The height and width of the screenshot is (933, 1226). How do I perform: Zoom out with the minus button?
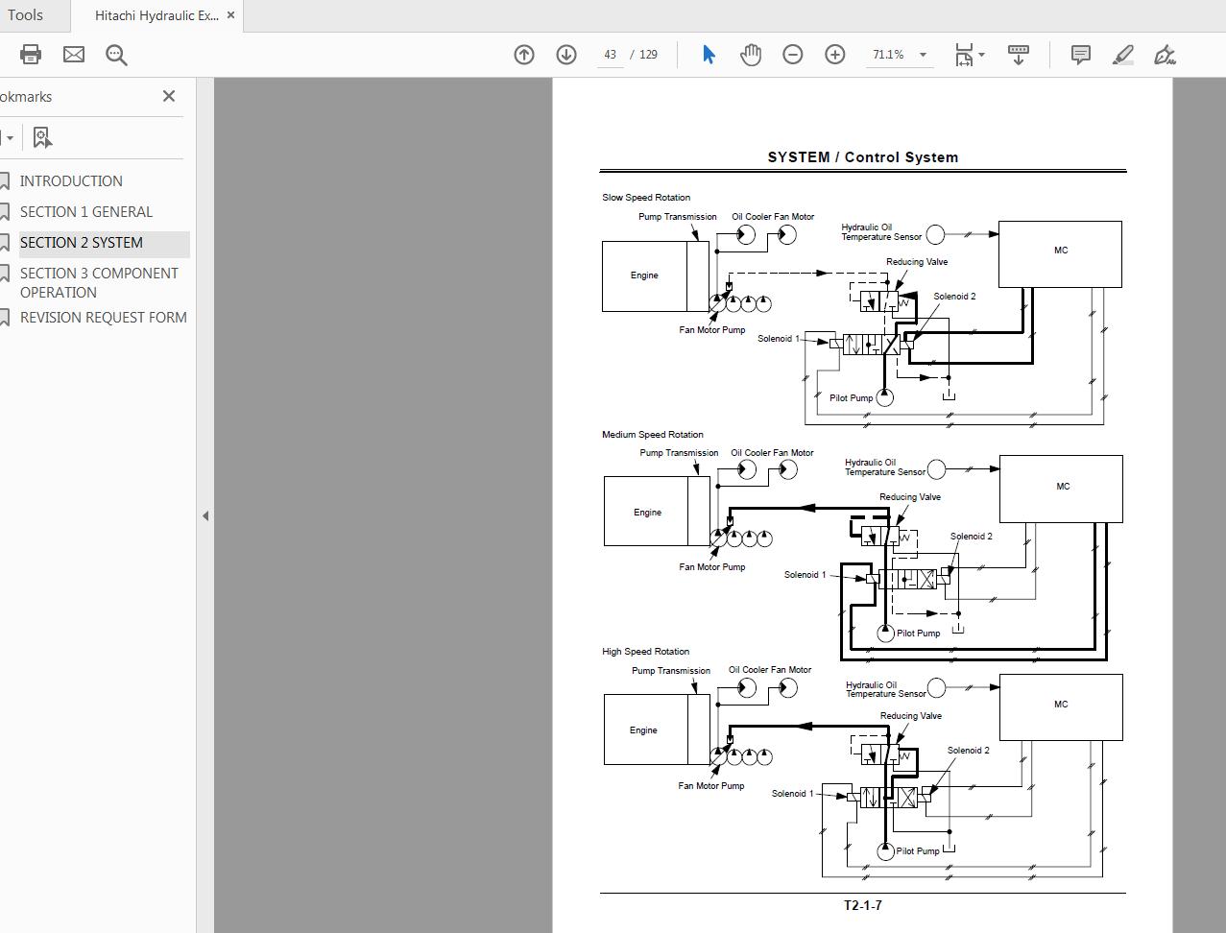(x=793, y=55)
